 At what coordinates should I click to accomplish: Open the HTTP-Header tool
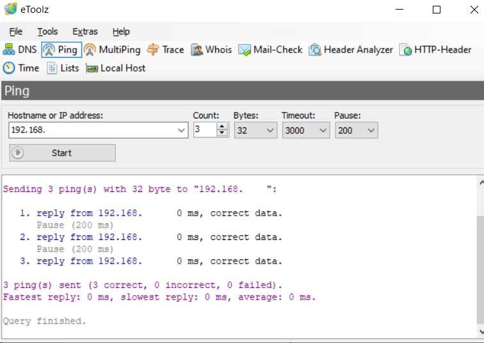tap(435, 50)
